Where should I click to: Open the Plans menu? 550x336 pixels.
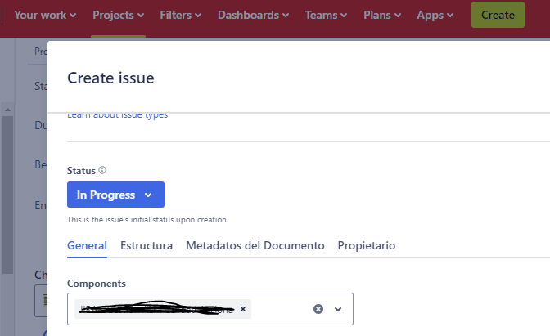click(x=382, y=15)
